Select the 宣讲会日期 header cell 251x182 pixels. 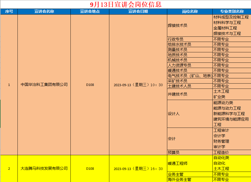[x=138, y=11]
